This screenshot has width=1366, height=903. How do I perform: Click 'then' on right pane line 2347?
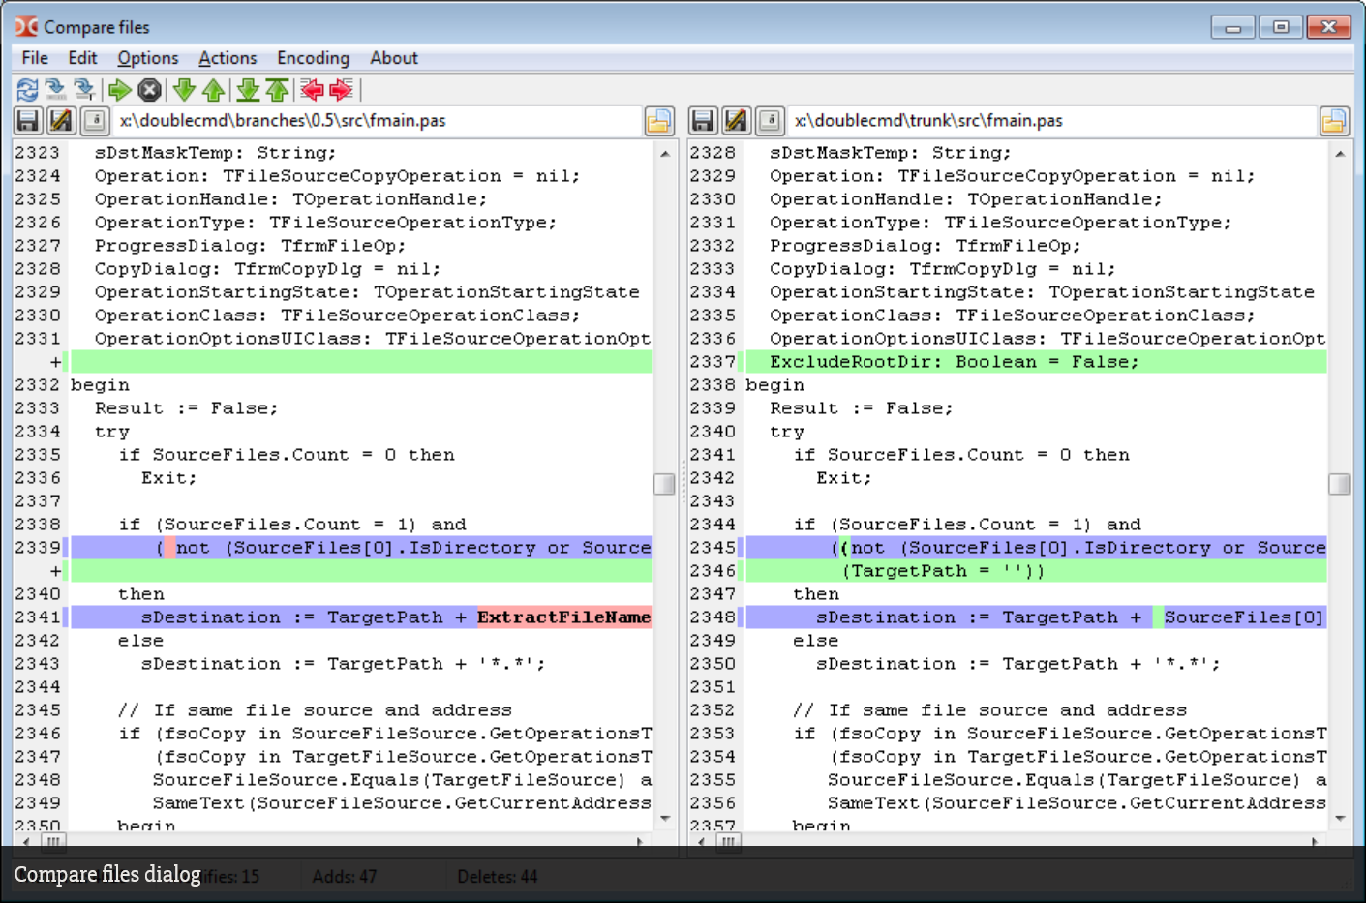816,594
